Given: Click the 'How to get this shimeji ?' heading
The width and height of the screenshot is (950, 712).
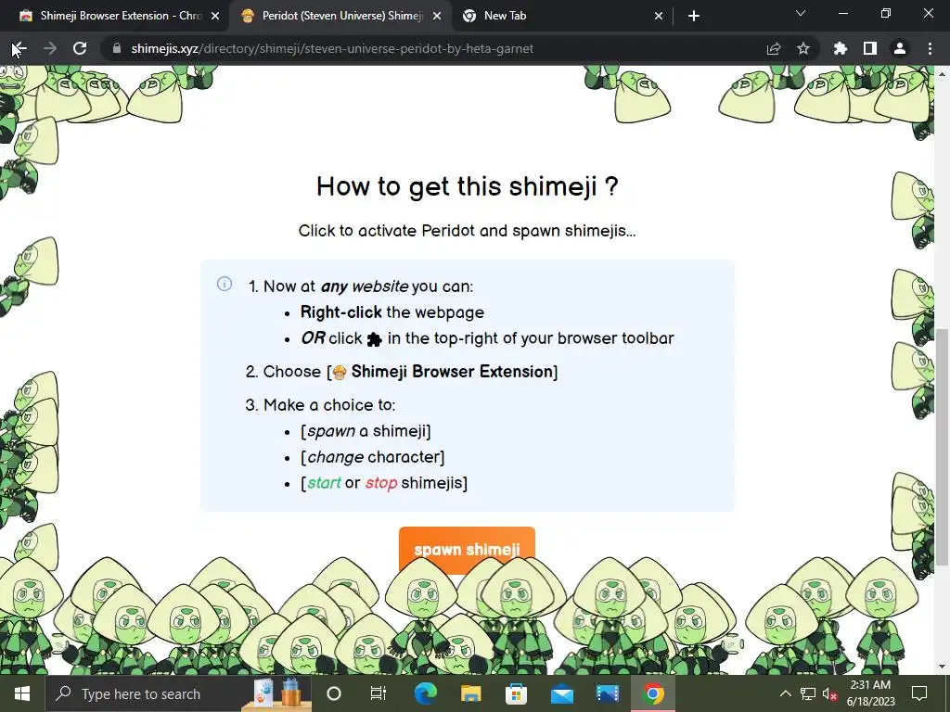Looking at the screenshot, I should tap(468, 186).
